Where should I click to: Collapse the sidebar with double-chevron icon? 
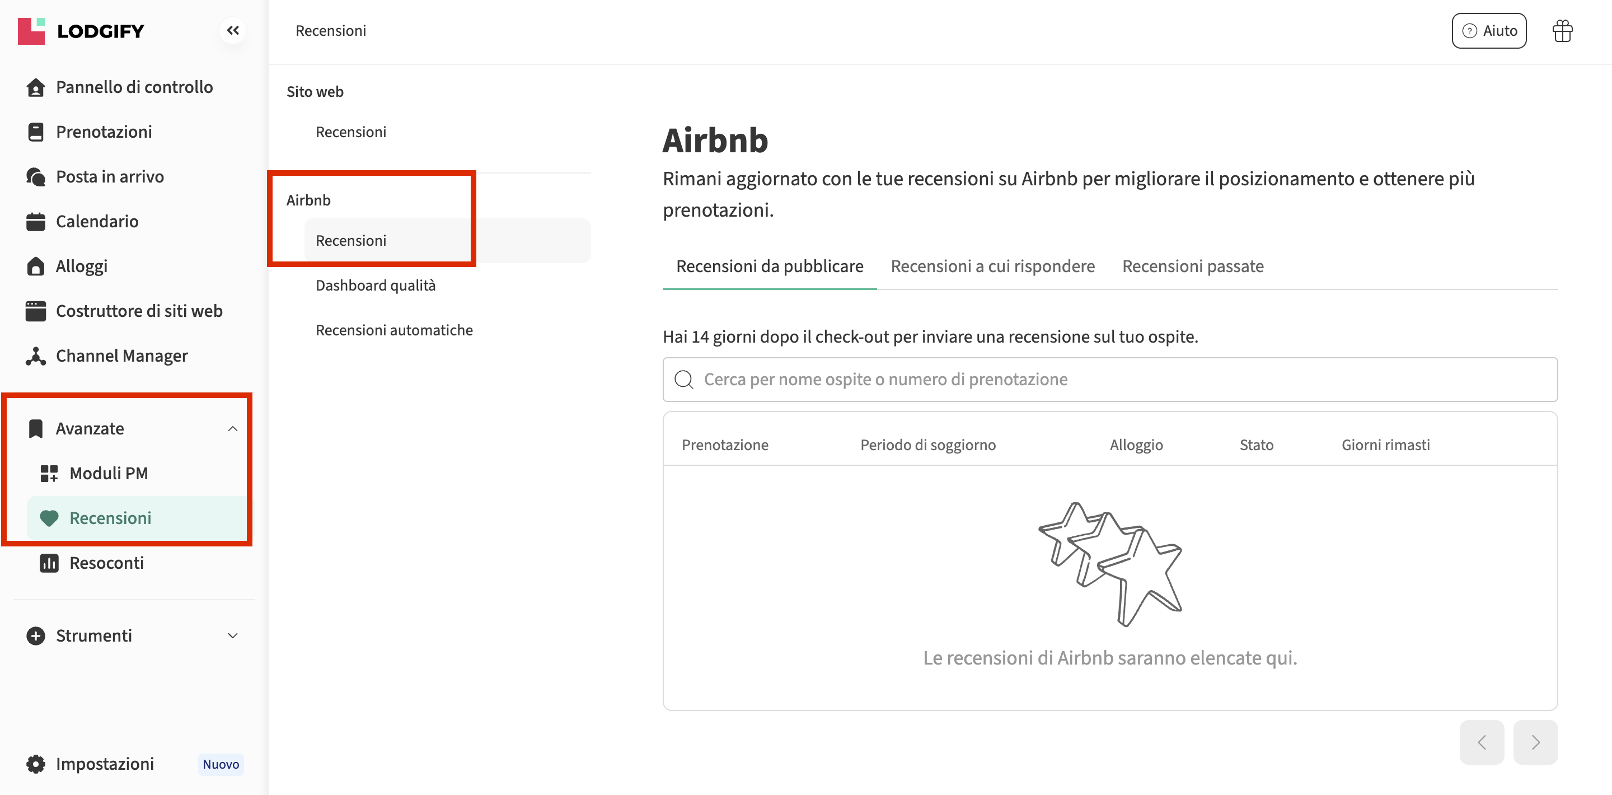pyautogui.click(x=233, y=31)
